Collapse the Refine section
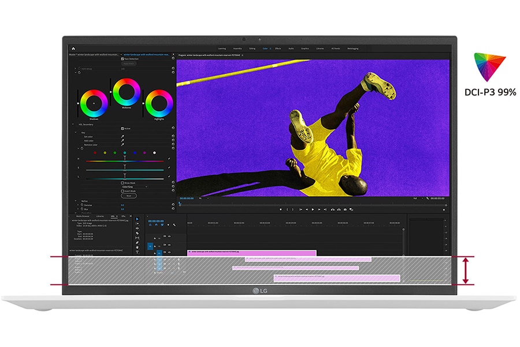 pos(76,201)
